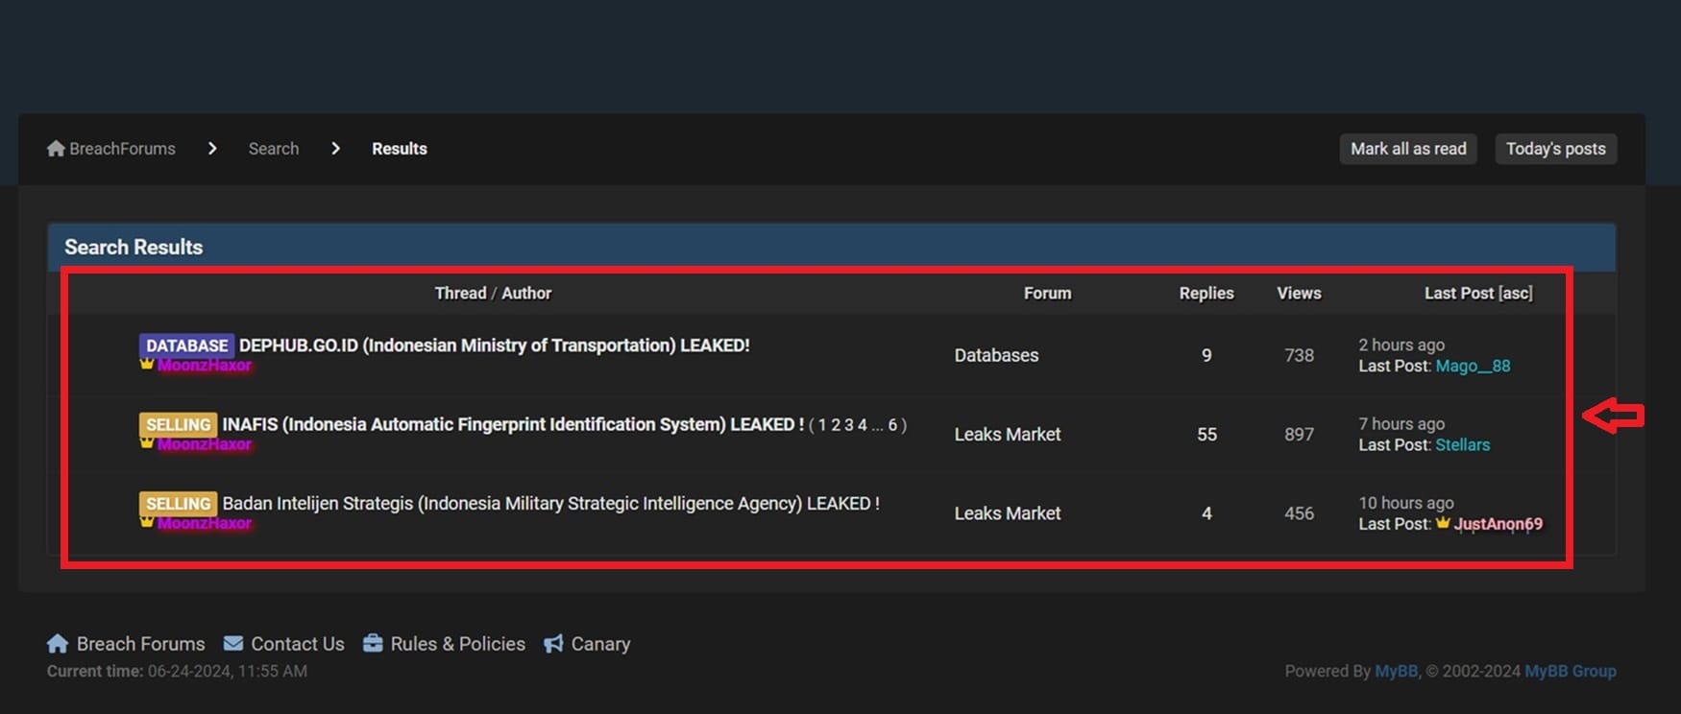Sort results by Replies column
The height and width of the screenshot is (714, 1681).
tap(1206, 293)
